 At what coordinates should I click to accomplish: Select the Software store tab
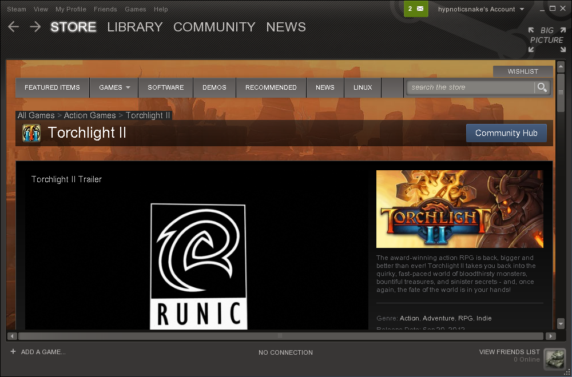click(166, 87)
